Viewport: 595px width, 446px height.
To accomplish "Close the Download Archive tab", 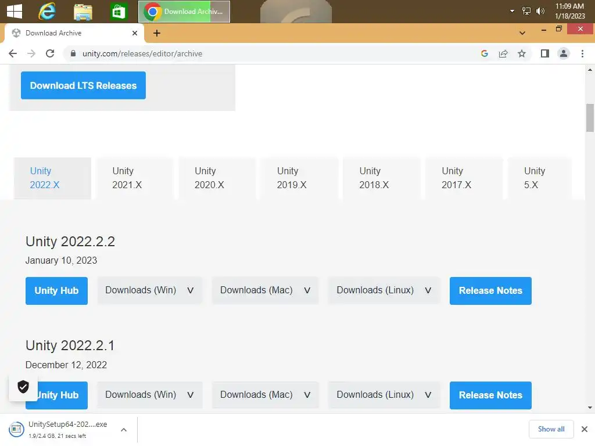I will click(x=135, y=33).
